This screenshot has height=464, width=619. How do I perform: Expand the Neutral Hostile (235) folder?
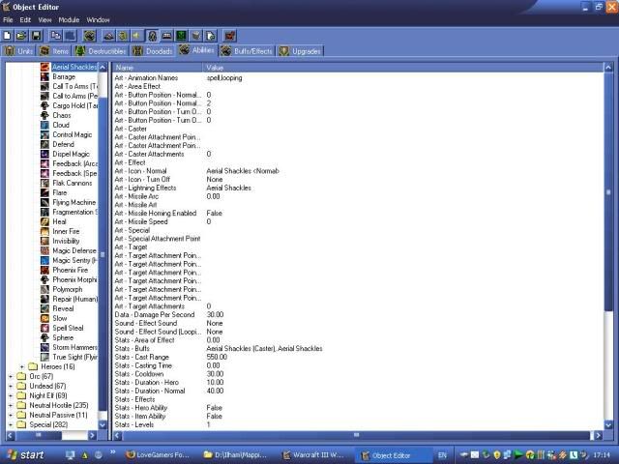pos(11,405)
